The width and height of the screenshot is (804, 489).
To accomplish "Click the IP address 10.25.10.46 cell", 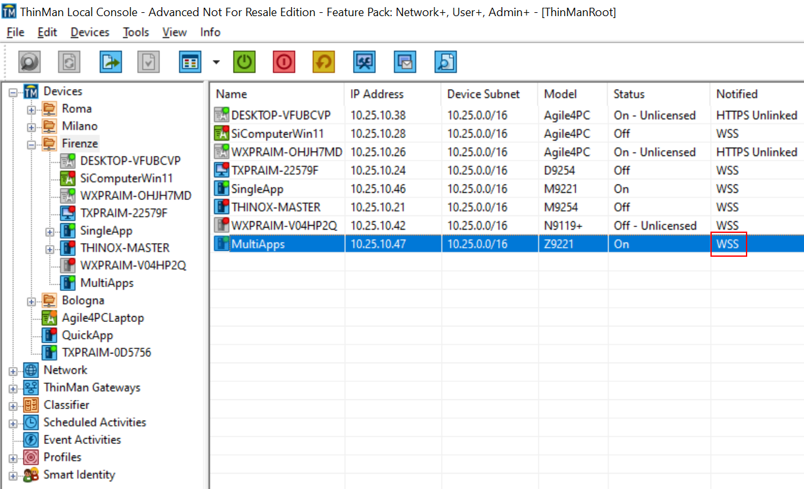I will point(378,189).
